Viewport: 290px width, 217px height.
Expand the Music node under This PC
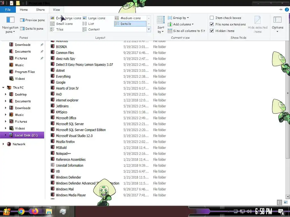6,115
